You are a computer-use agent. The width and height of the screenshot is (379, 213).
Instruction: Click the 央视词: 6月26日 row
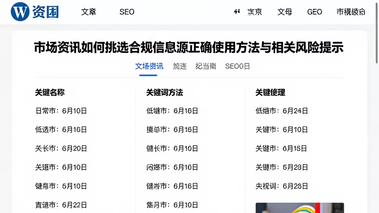point(282,186)
